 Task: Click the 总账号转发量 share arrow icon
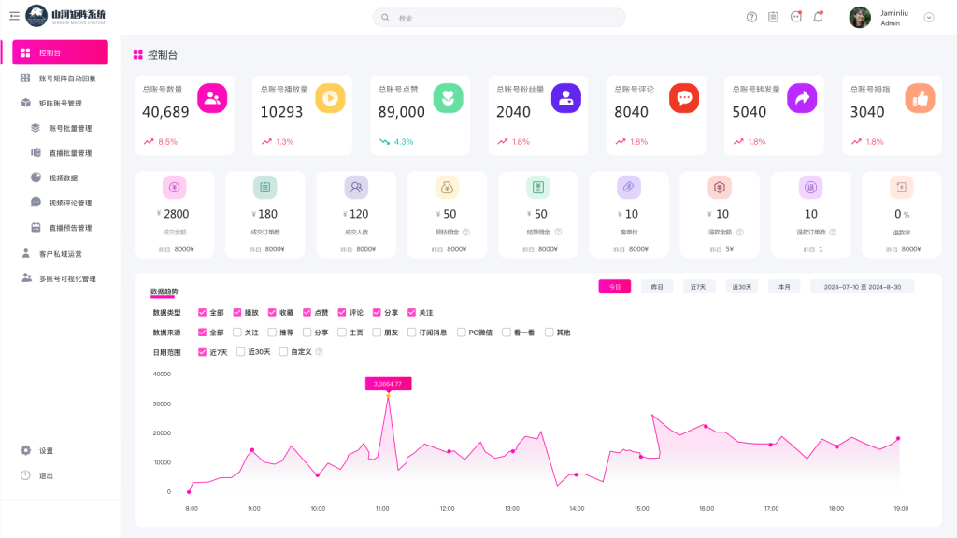tap(802, 98)
